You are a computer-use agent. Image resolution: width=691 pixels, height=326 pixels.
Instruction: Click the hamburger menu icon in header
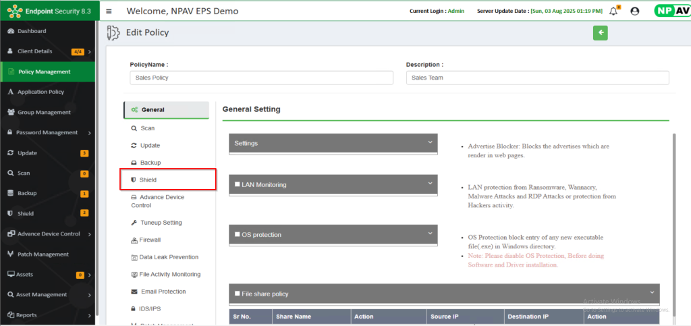click(109, 11)
